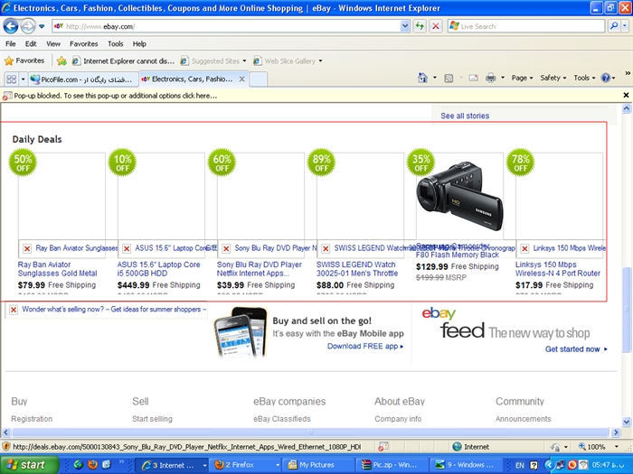Image resolution: width=633 pixels, height=474 pixels.
Task: Open Suggested Sites dropdown
Action: click(x=213, y=61)
